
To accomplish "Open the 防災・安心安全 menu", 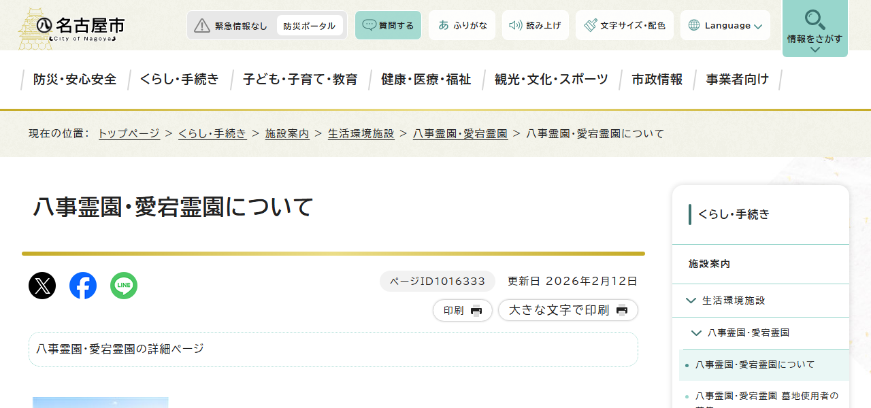I will click(x=75, y=80).
